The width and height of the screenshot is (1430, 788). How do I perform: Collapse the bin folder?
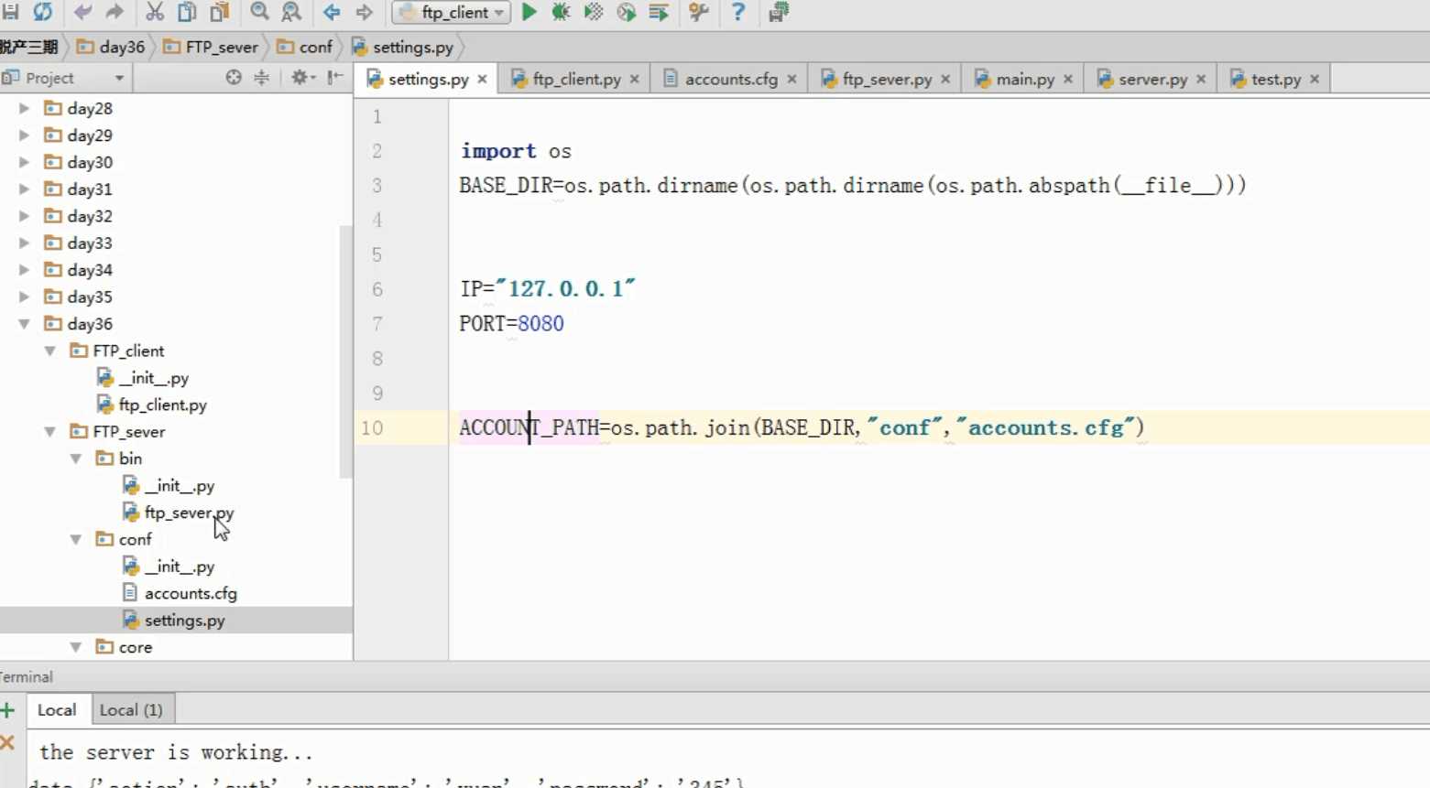pyautogui.click(x=76, y=459)
